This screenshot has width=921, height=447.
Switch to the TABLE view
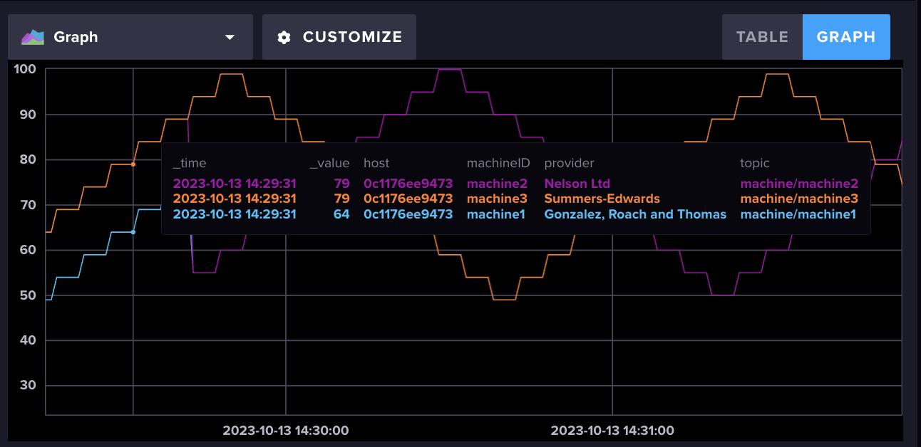(x=762, y=37)
